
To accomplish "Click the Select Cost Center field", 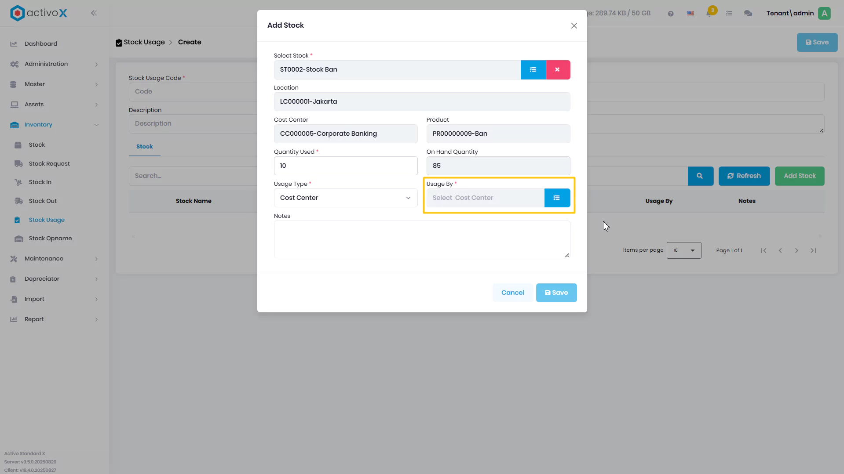I will 486,198.
